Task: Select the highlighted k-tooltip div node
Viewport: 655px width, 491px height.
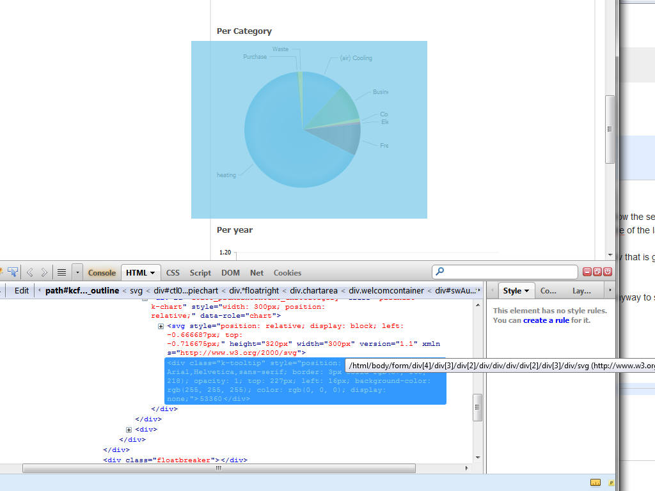Action: pos(305,381)
